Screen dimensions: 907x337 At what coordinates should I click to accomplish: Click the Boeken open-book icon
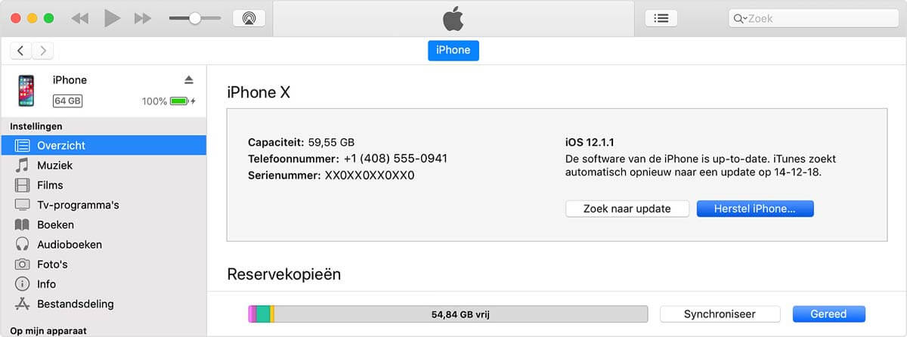(x=23, y=224)
